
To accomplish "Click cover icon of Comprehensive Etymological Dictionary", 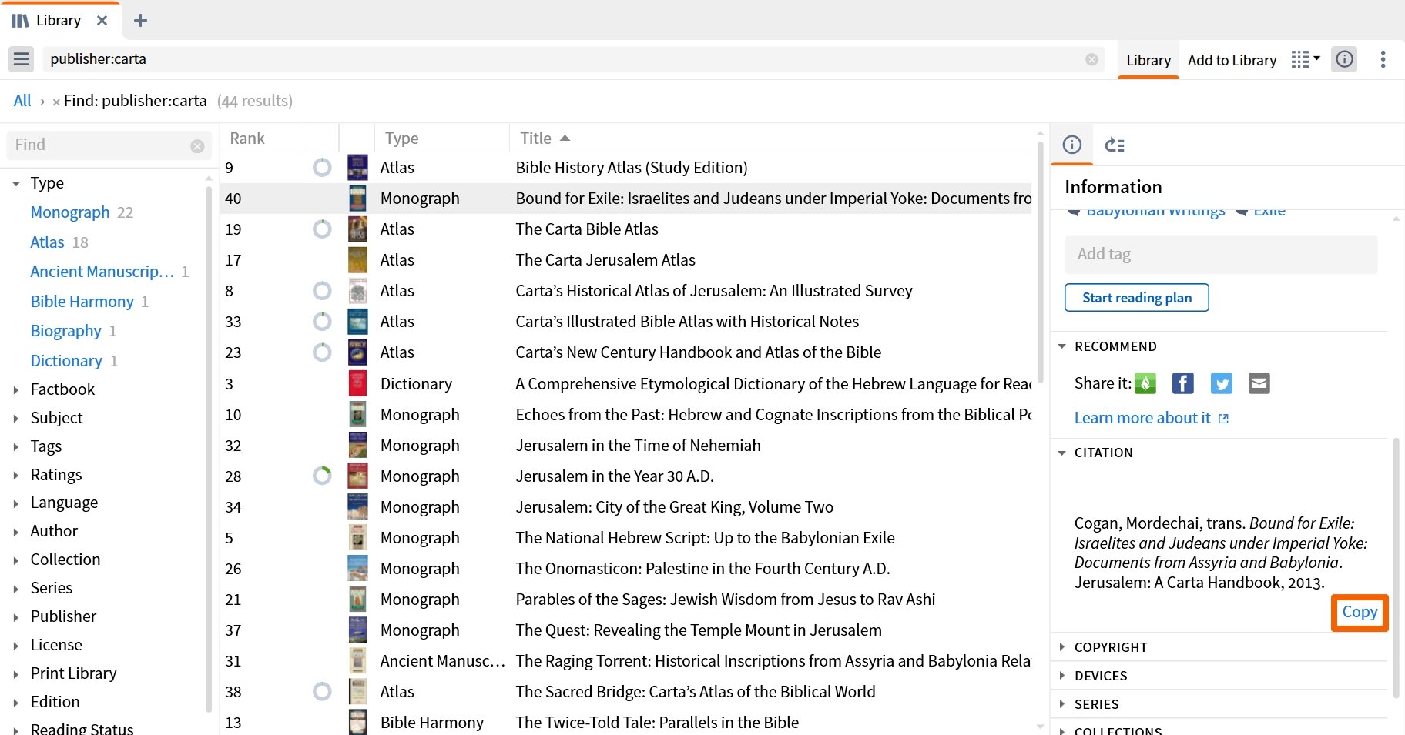I will pos(357,383).
